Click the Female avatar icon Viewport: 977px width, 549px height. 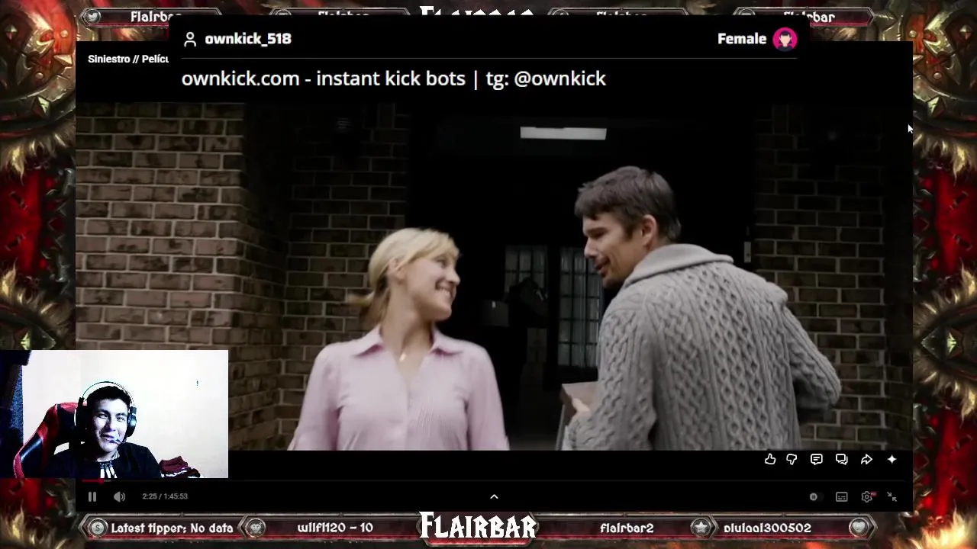point(785,39)
